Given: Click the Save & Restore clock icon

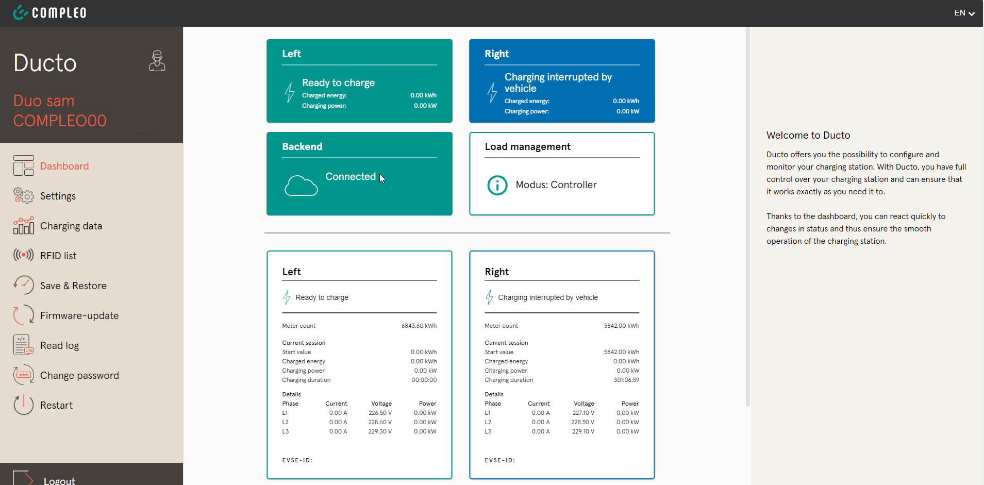Looking at the screenshot, I should click(24, 285).
